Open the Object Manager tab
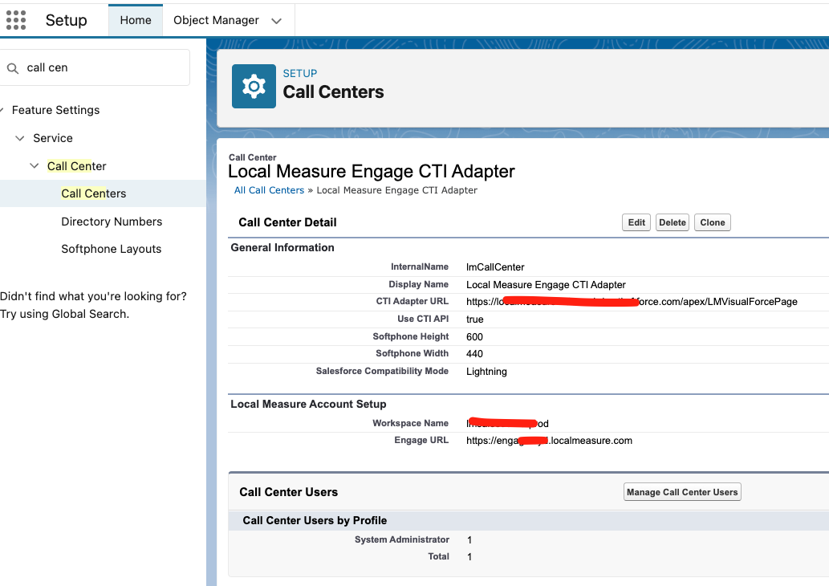This screenshot has height=586, width=829. pos(216,20)
